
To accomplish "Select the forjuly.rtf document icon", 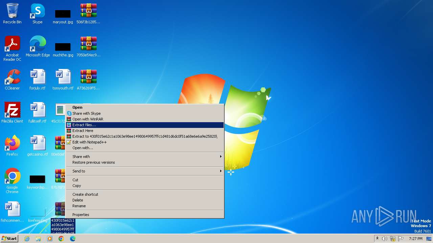I will (38, 80).
